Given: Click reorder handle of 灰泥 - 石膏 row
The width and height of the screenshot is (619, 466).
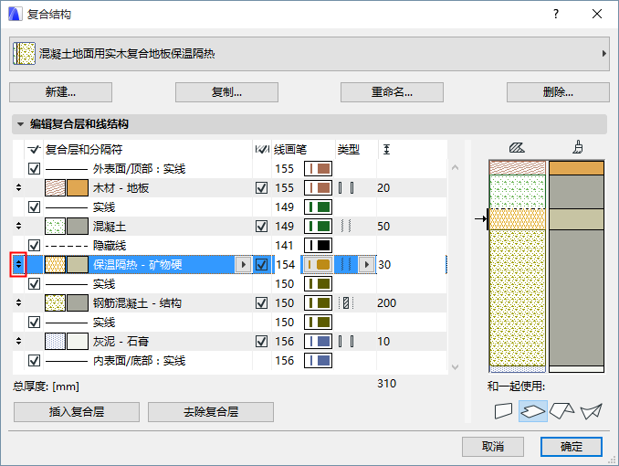Looking at the screenshot, I should pos(18,342).
